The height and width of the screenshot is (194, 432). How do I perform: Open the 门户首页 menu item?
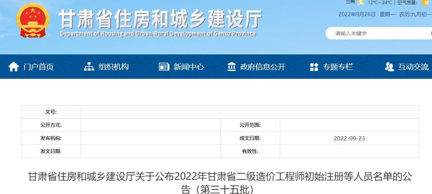(x=38, y=67)
